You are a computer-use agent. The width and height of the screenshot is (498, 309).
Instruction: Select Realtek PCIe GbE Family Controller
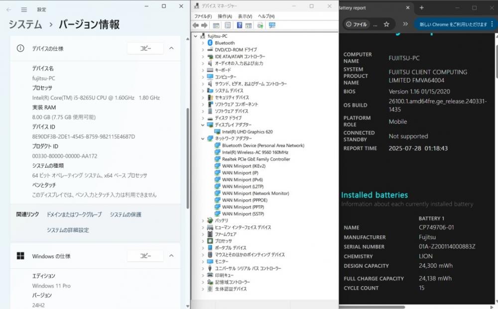click(256, 159)
